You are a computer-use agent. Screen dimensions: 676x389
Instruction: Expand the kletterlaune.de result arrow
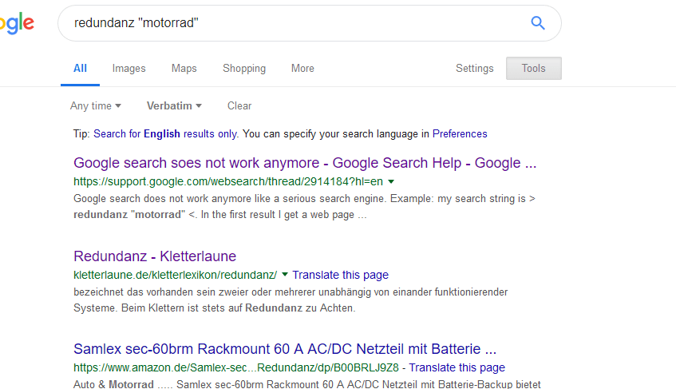tap(285, 274)
